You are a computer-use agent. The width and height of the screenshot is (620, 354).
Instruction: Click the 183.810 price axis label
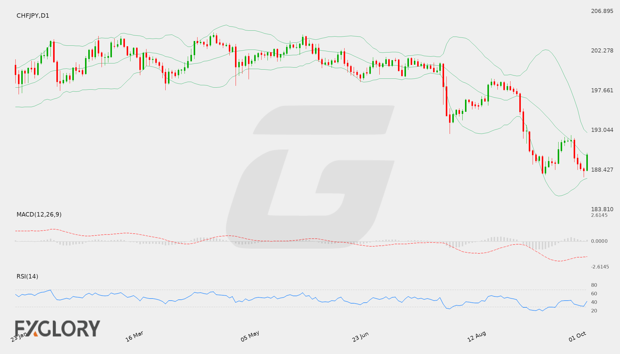coord(602,209)
